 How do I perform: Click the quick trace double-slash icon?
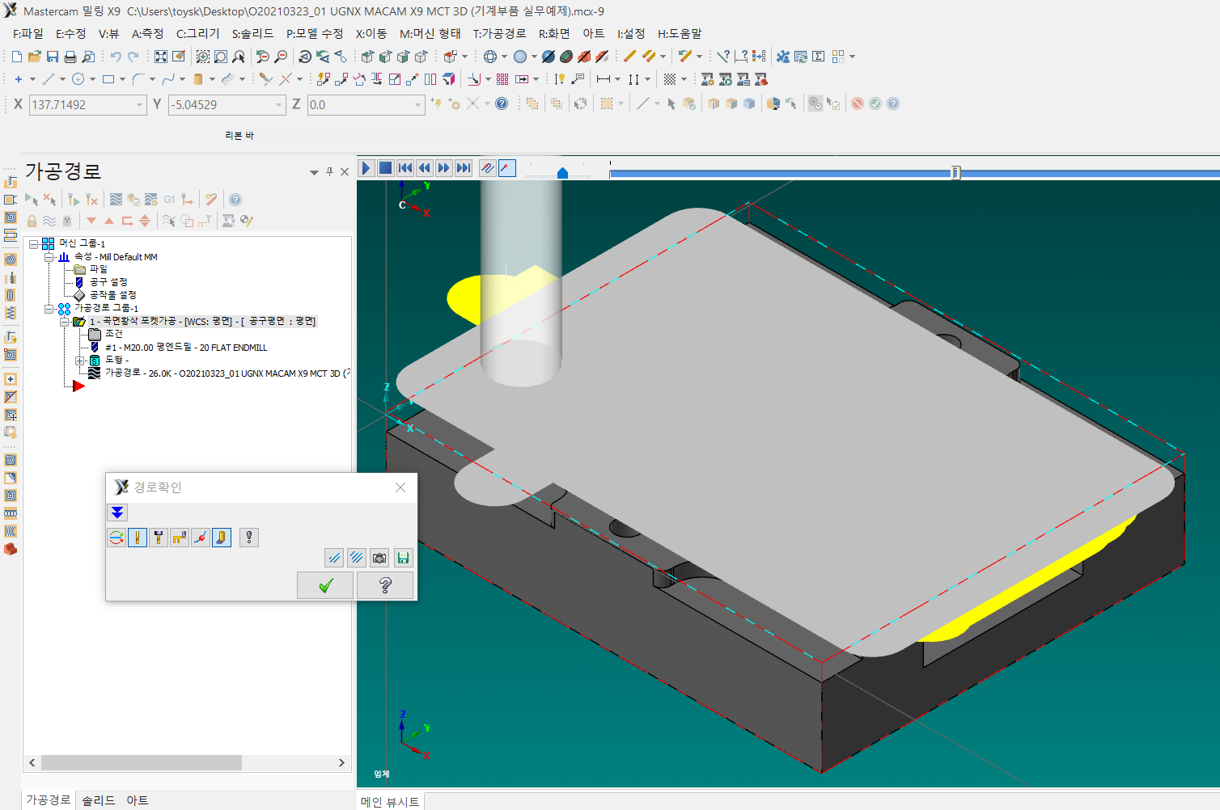pos(334,558)
